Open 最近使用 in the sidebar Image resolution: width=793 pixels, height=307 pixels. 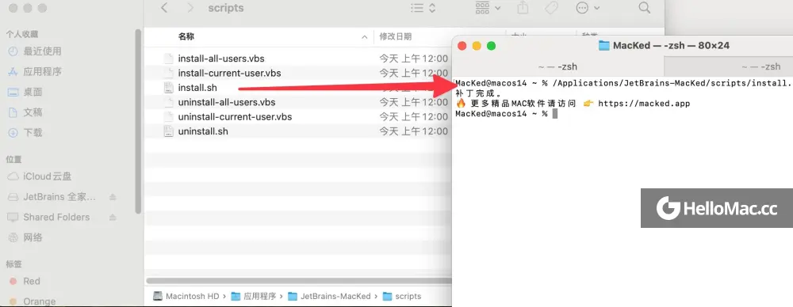pyautogui.click(x=35, y=51)
